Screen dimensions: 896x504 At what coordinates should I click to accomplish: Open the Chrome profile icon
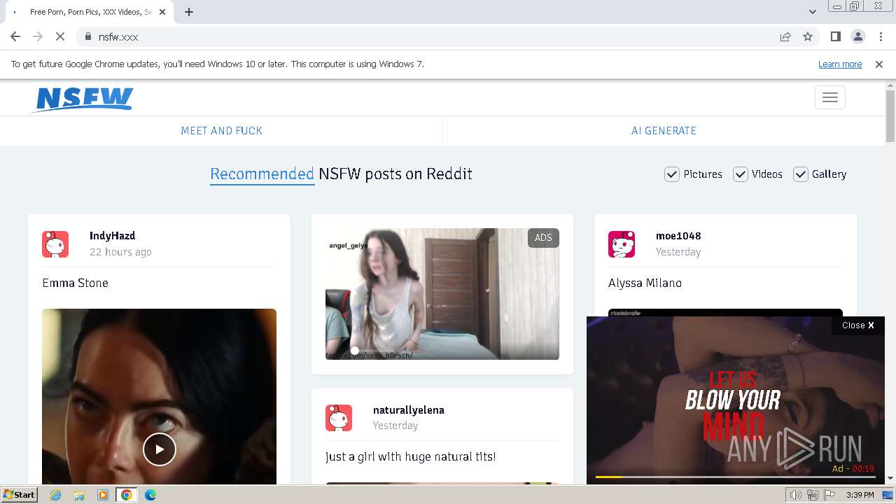[x=857, y=36]
